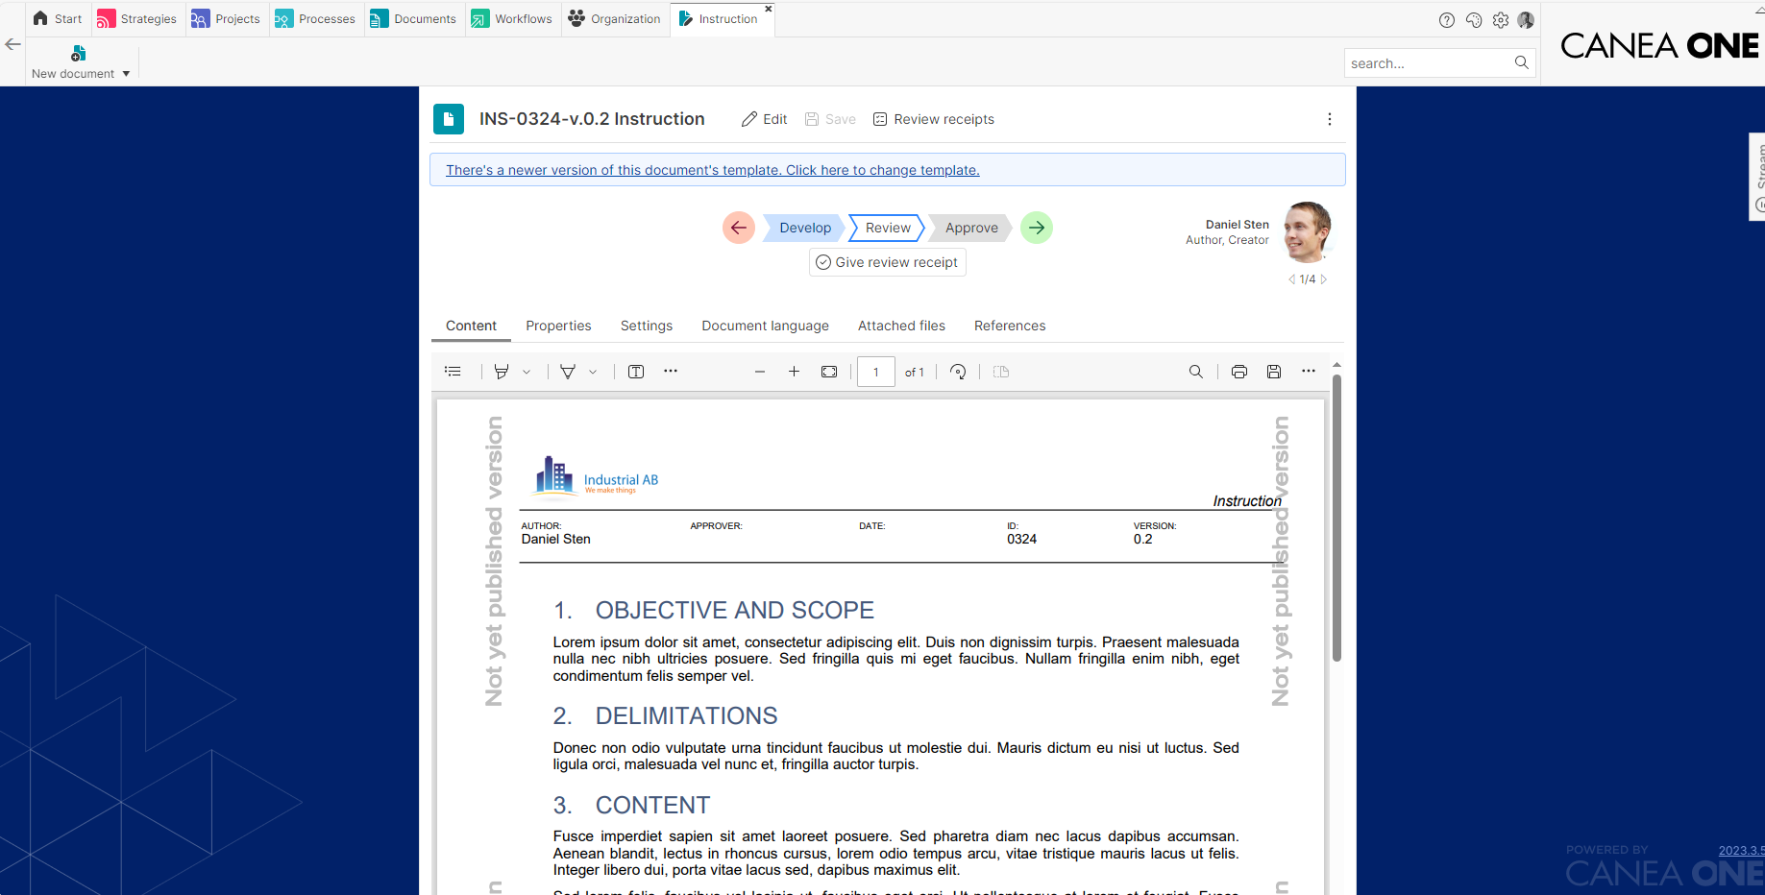Image resolution: width=1765 pixels, height=895 pixels.
Task: Open the highlighter options dropdown arrow
Action: [x=527, y=372]
